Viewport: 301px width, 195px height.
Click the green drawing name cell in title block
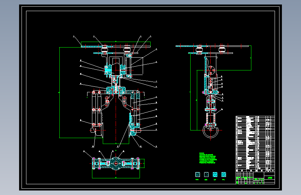[x=270, y=178]
